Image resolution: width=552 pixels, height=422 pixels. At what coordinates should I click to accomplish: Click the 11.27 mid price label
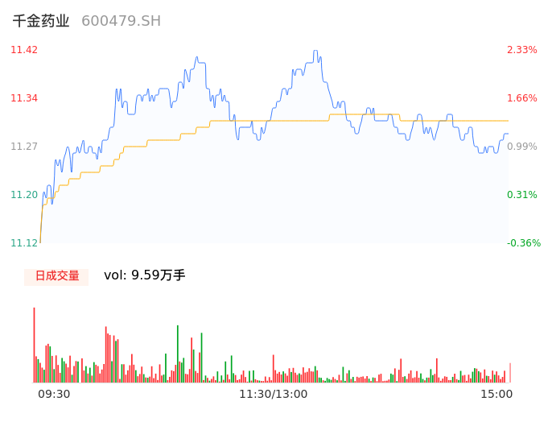click(24, 147)
